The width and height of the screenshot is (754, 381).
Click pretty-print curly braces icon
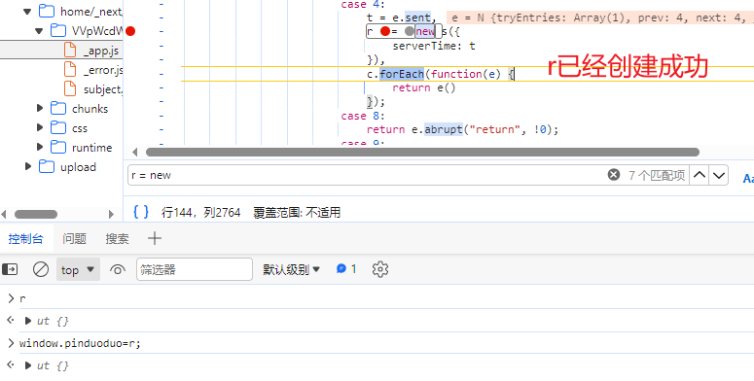click(141, 212)
